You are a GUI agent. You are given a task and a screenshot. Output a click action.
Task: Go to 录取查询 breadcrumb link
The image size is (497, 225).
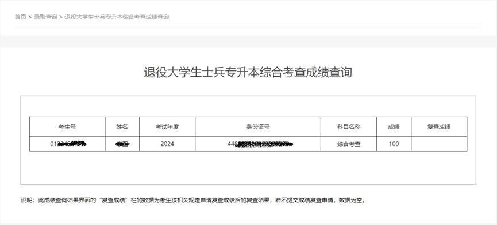pyautogui.click(x=45, y=17)
